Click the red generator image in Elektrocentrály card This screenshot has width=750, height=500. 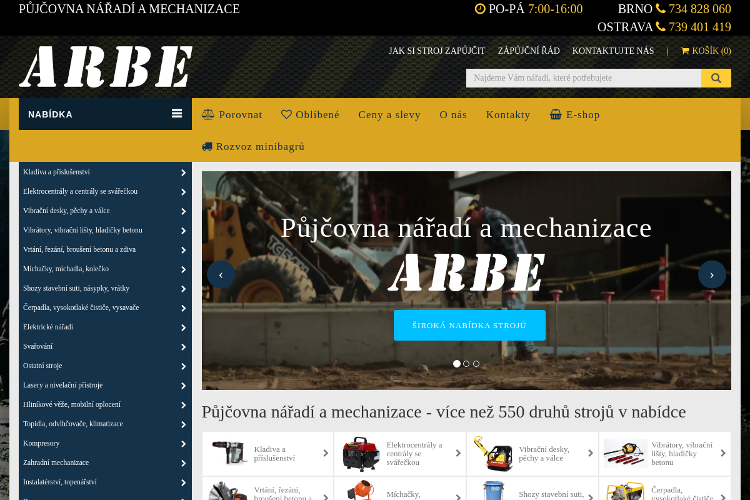(361, 454)
